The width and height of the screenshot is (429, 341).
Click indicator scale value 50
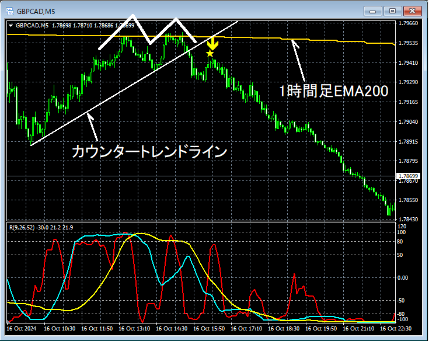click(x=400, y=255)
